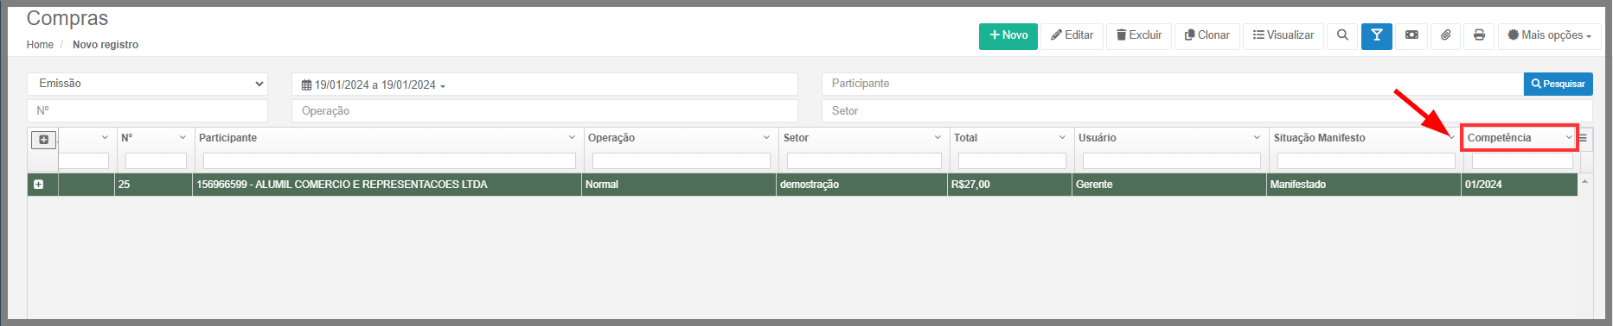
Task: Click the Clonar toolbar button
Action: (1207, 35)
